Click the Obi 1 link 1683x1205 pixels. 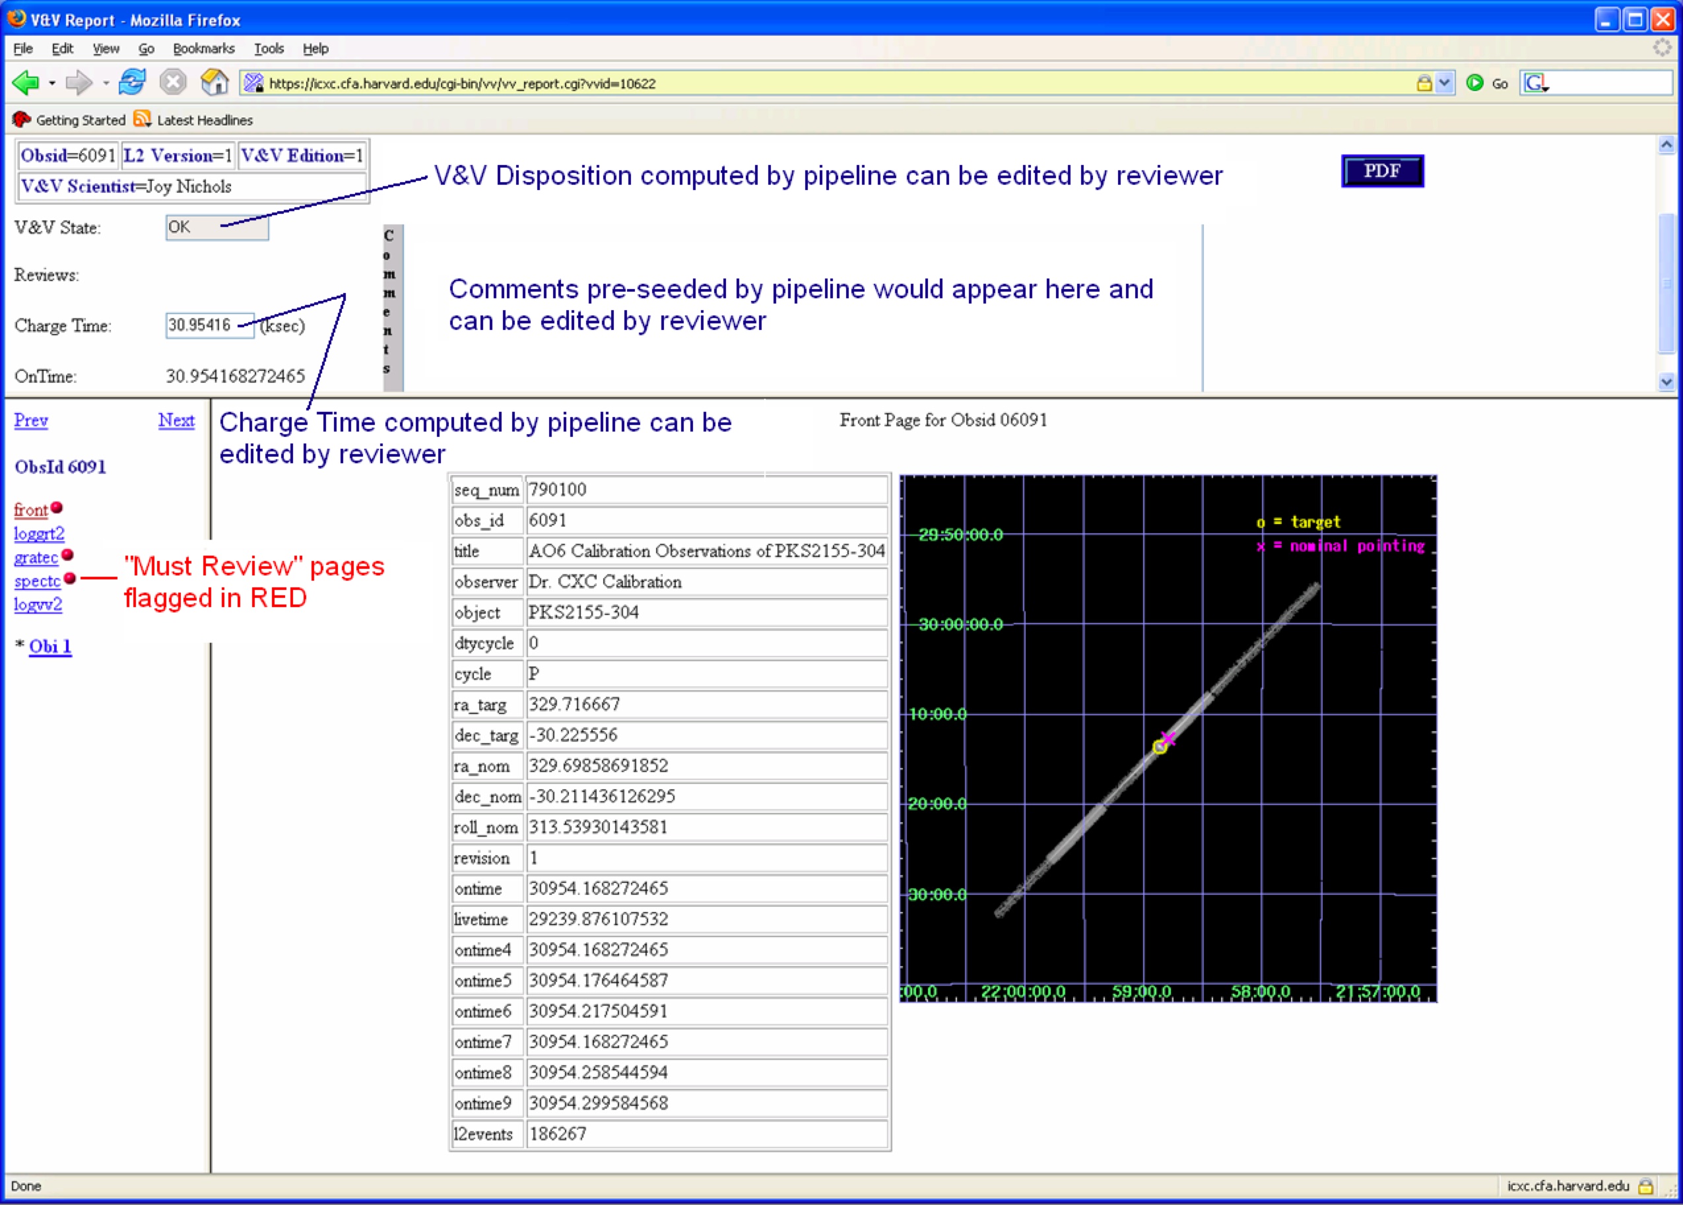(50, 646)
